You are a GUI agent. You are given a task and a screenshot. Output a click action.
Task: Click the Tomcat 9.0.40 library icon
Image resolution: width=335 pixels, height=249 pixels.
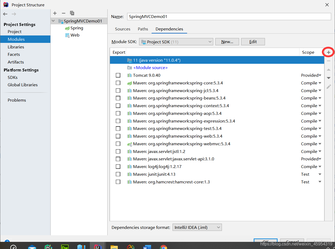(130, 75)
